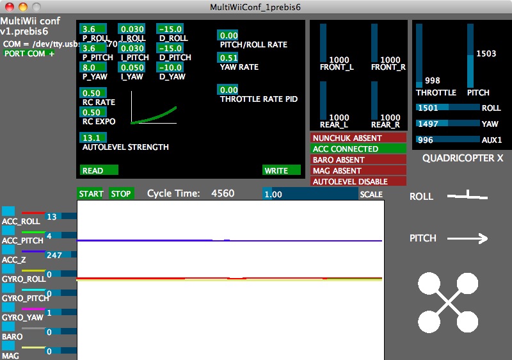This screenshot has width=512, height=360.
Task: Click the REAR_L motor bar
Action: 323,101
